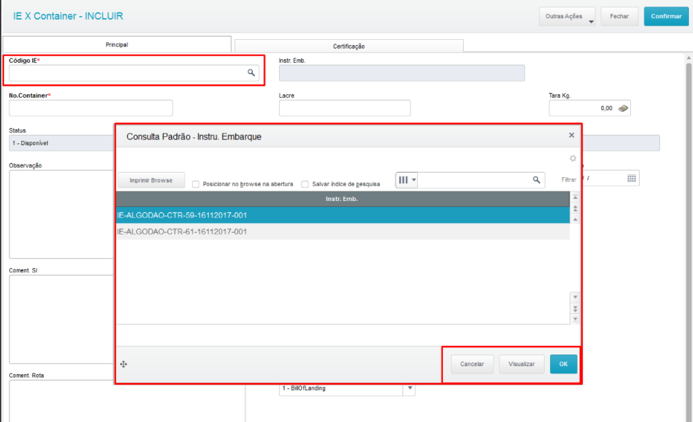
Task: Open the BillOfLanding dropdown
Action: click(410, 388)
